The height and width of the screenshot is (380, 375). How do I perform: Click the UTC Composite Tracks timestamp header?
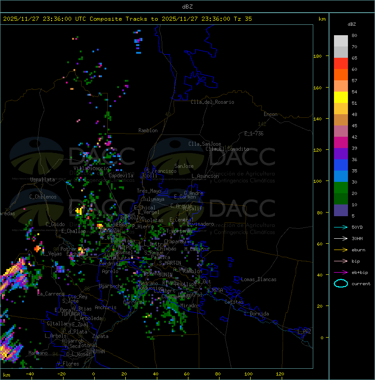pyautogui.click(x=128, y=19)
